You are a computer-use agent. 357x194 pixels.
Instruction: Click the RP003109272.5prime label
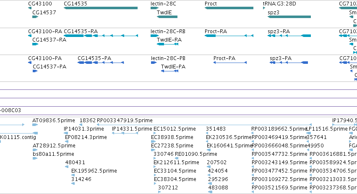(x=279, y=179)
